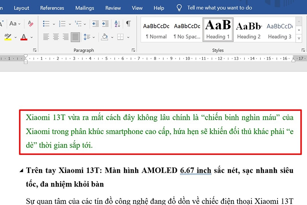Click in green paragraph starting Xiaomi 13T vừa
Screen dimensions: 307x205
[x=160, y=131]
